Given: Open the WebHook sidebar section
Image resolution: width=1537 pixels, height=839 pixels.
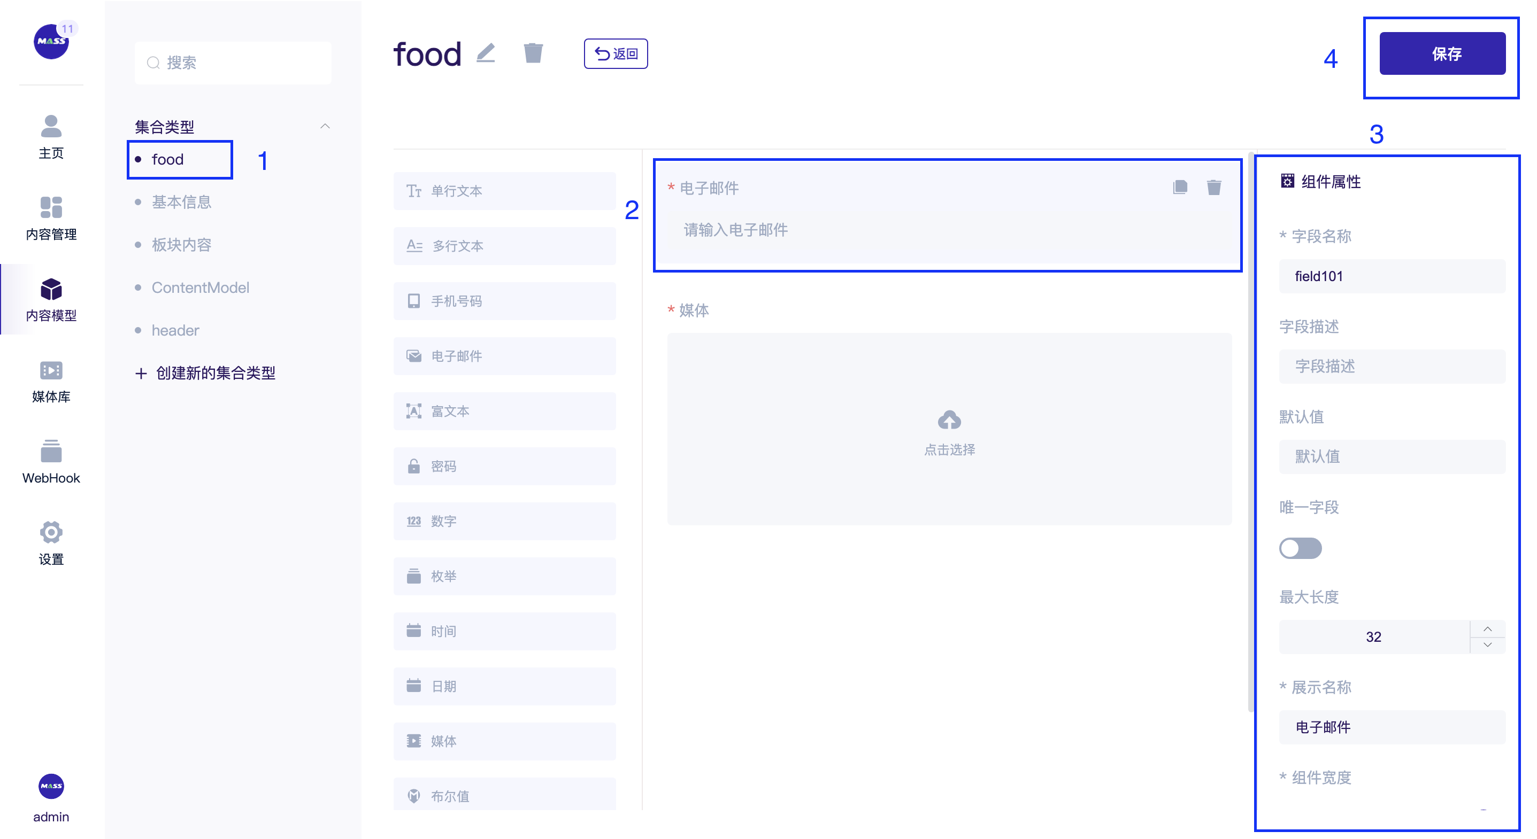Looking at the screenshot, I should tap(51, 463).
